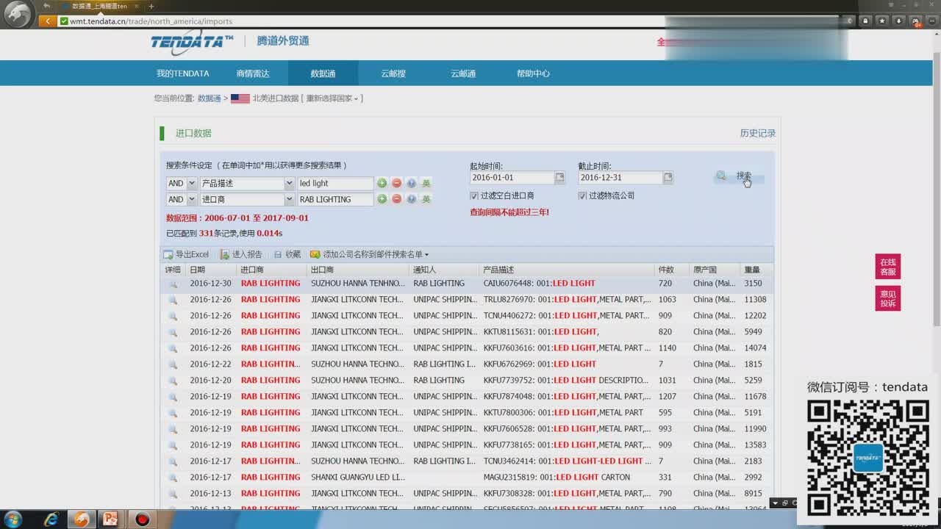Click the led light search input
The height and width of the screenshot is (529, 941).
(335, 183)
